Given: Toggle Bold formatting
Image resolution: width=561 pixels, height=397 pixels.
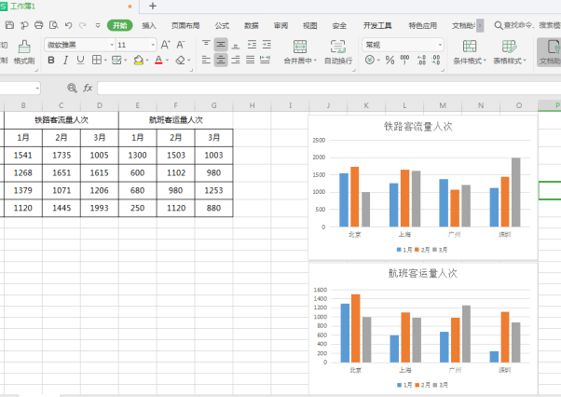Looking at the screenshot, I should tap(51, 60).
